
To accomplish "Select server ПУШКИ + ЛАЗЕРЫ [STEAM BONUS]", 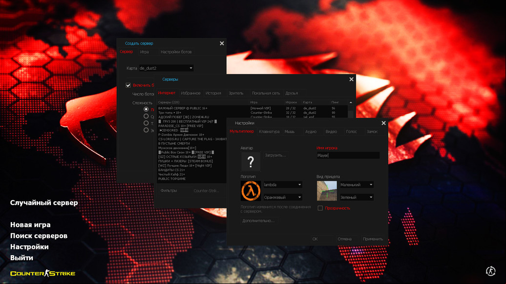I will point(191,161).
